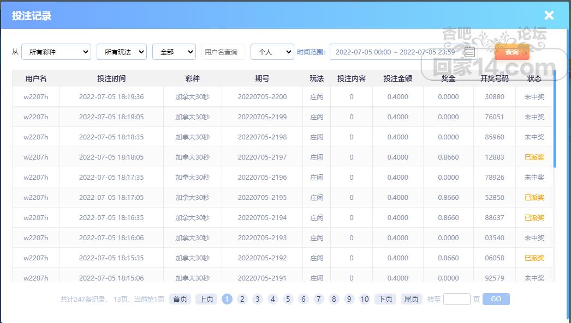Image resolution: width=571 pixels, height=323 pixels.
Task: Select page 10 in pagination
Action: [365, 299]
